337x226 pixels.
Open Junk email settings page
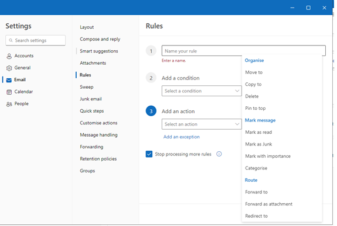(x=91, y=99)
